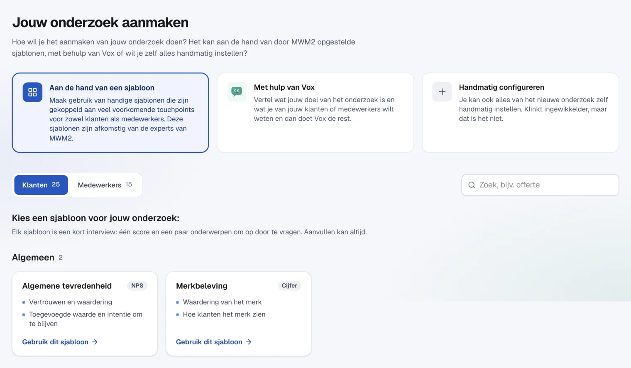The image size is (631, 368).
Task: Focus the 'Zoek, bijv. offerte' search field
Action: coord(540,185)
